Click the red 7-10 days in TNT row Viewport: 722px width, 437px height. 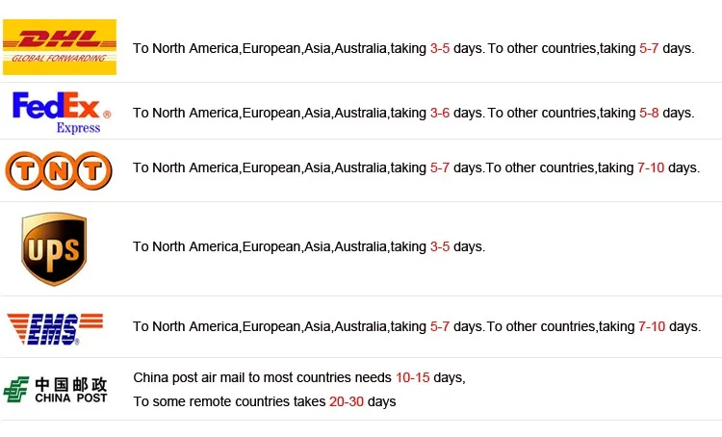pos(651,167)
